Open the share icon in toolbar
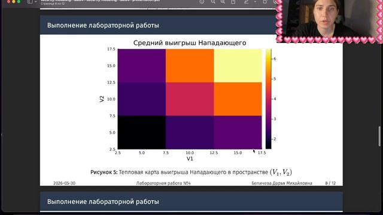This screenshot has width=383, height=215. pyautogui.click(x=233, y=2)
